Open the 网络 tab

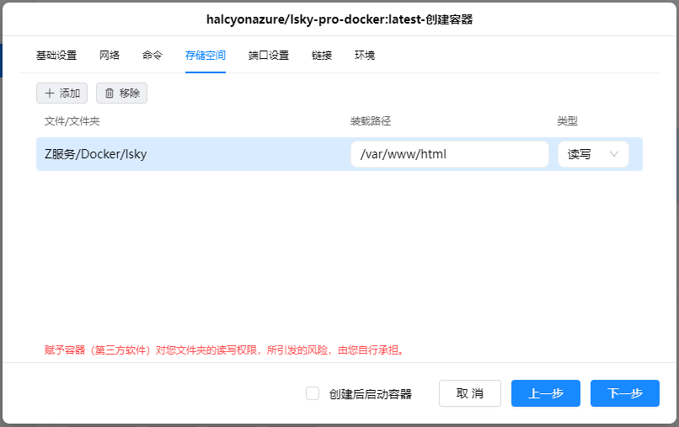(110, 56)
